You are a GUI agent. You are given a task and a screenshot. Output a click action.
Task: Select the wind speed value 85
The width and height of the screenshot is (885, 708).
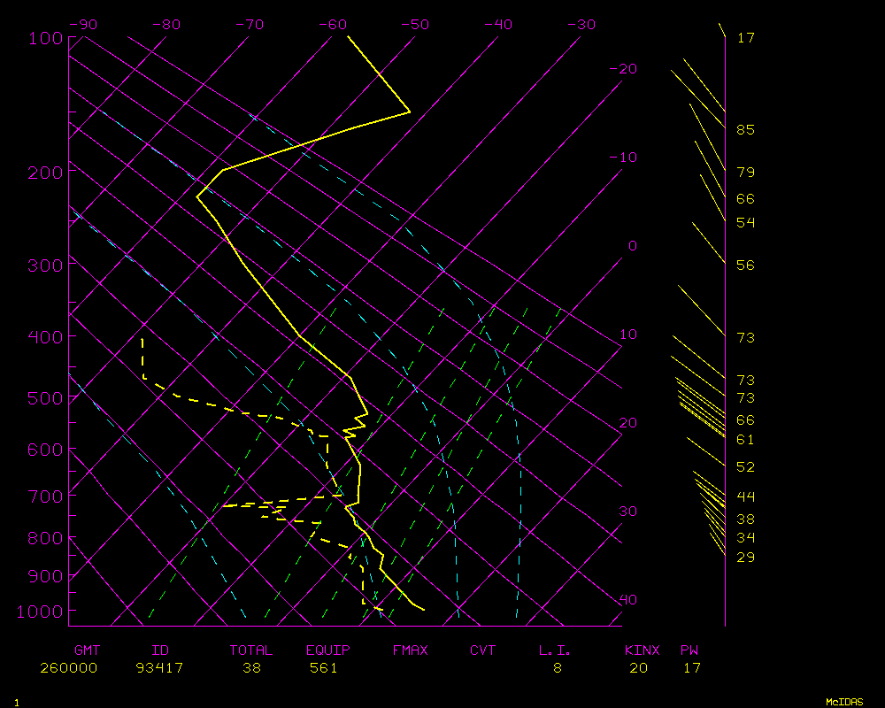pos(745,130)
